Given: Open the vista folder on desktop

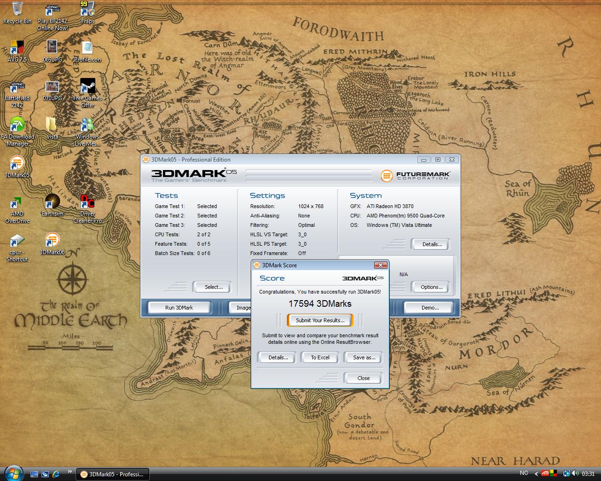Looking at the screenshot, I should pyautogui.click(x=52, y=129).
